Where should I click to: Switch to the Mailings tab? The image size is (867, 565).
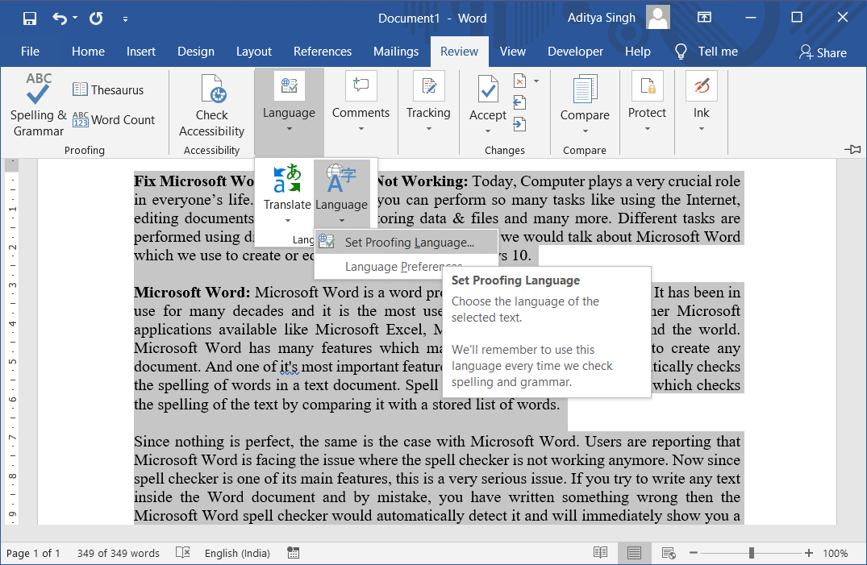coord(396,51)
